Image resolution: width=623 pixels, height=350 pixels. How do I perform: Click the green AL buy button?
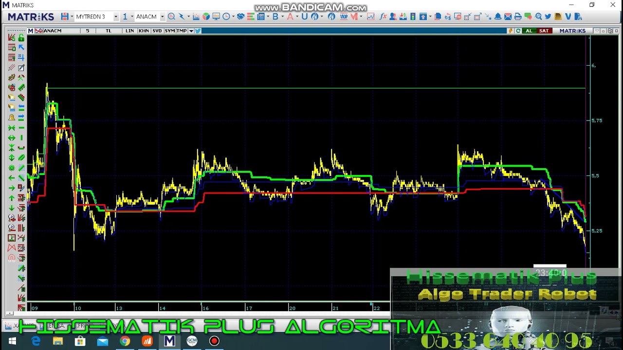click(529, 31)
